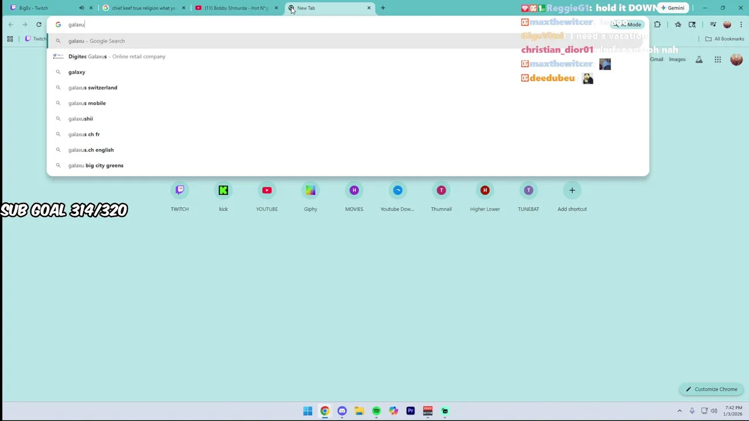Click the Chrome extensions puzzle icon
Screen dimensions: 749x421
point(657,25)
